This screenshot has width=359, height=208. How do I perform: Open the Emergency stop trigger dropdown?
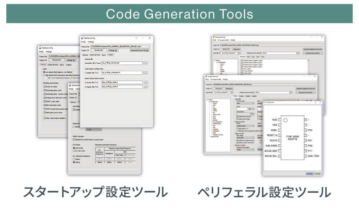pos(245,149)
